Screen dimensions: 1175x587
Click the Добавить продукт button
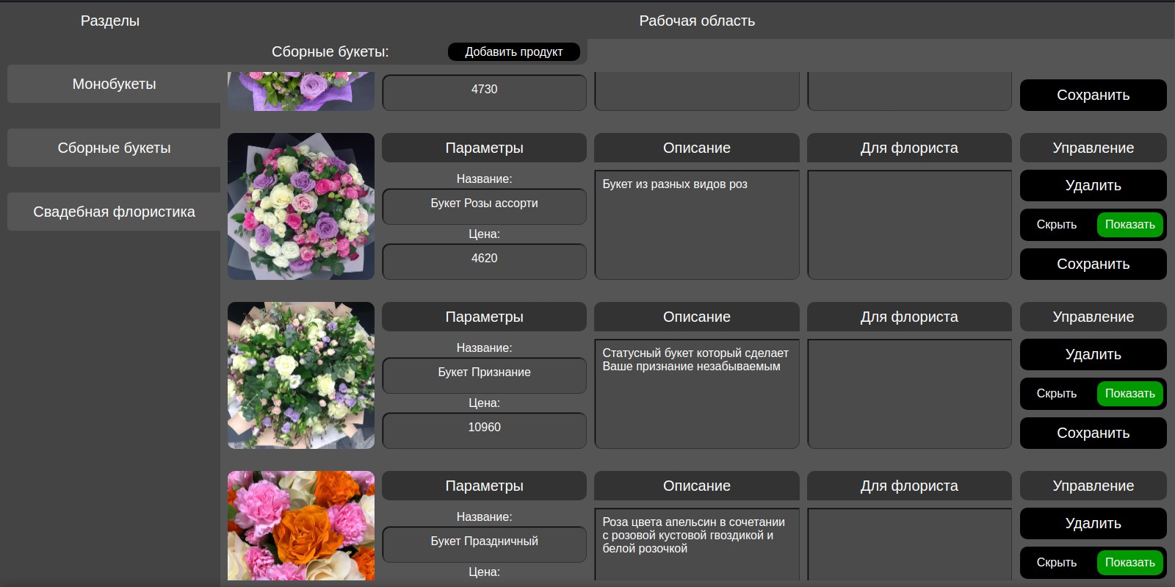click(x=514, y=51)
